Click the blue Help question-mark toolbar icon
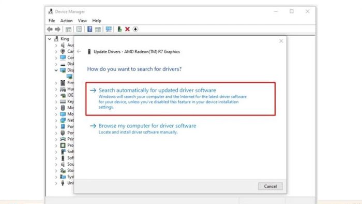Viewport: 362px width, 204px height. point(89,29)
